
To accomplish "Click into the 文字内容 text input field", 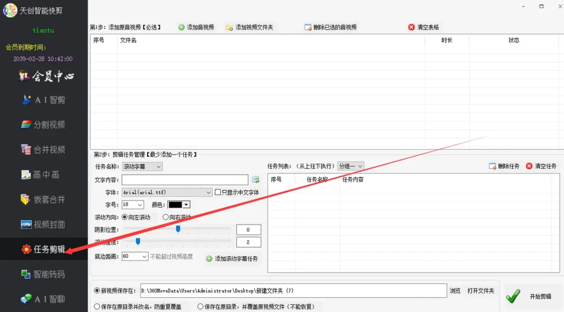I will 185,180.
